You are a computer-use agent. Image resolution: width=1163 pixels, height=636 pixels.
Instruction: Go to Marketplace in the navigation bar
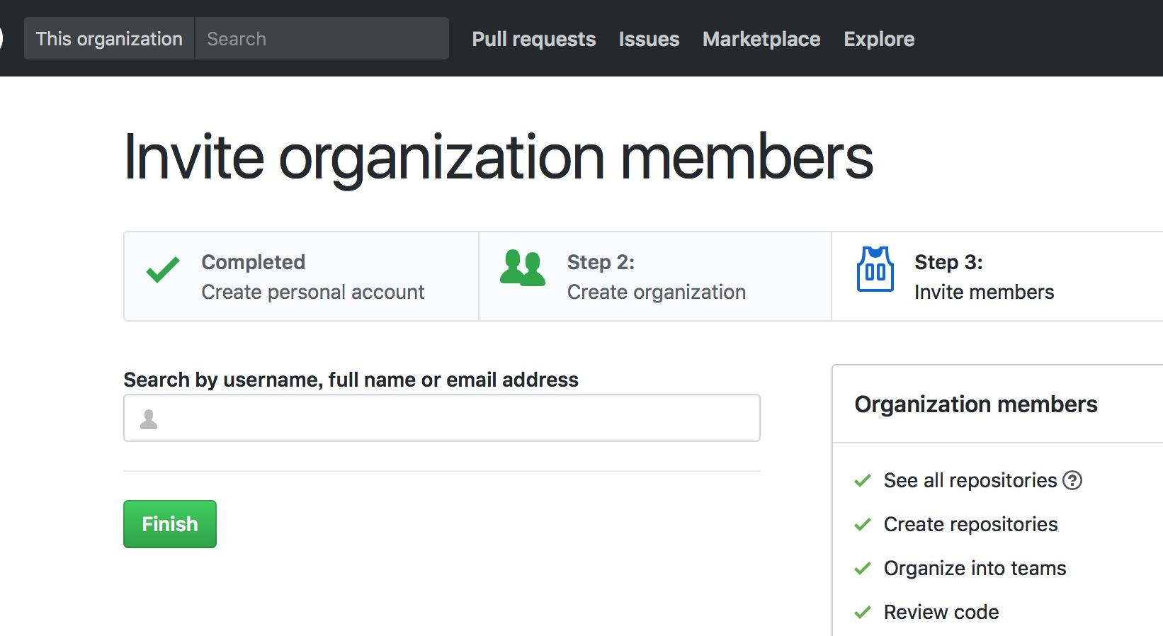(761, 39)
